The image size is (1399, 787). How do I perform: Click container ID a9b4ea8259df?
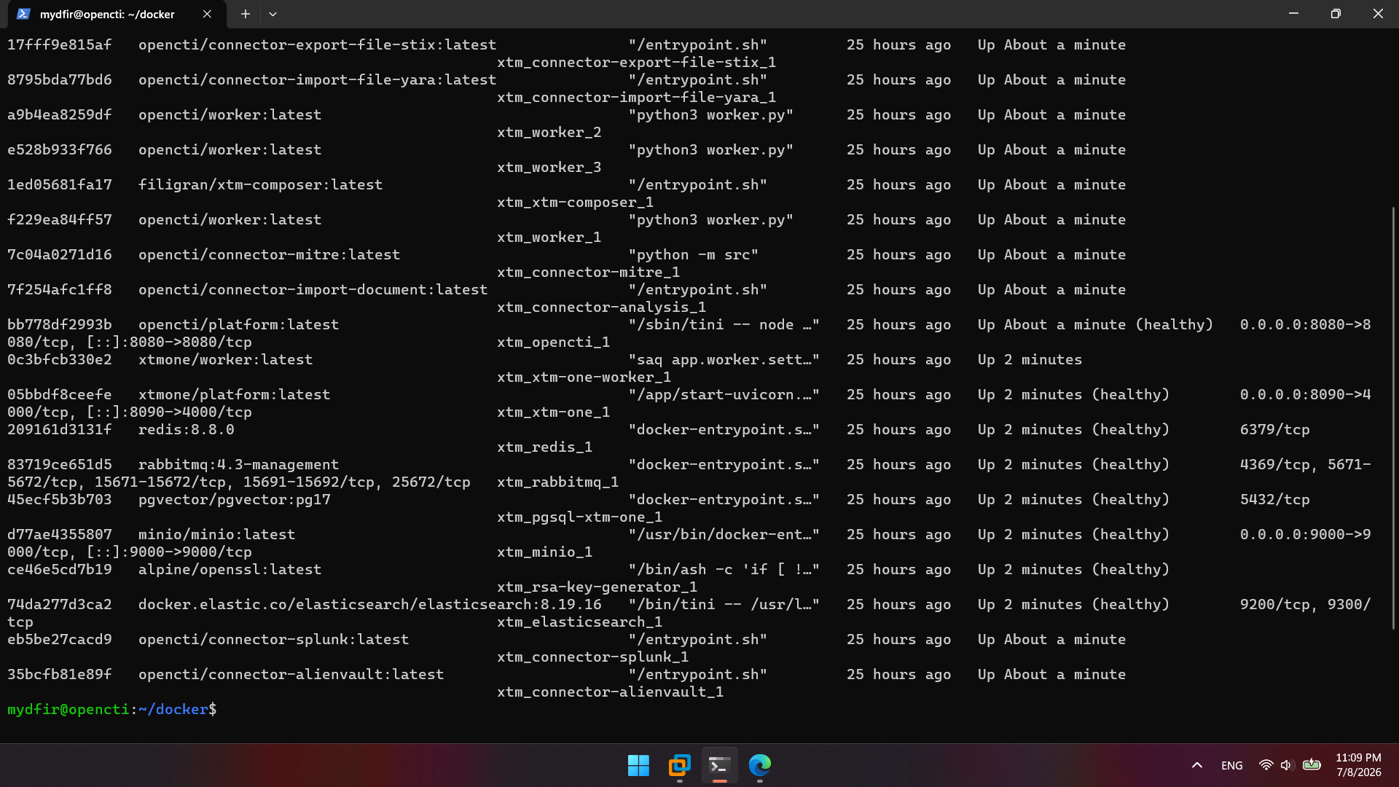(x=60, y=114)
